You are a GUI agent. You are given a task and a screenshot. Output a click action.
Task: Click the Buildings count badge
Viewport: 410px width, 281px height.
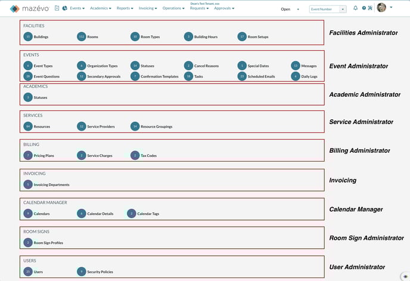point(28,36)
